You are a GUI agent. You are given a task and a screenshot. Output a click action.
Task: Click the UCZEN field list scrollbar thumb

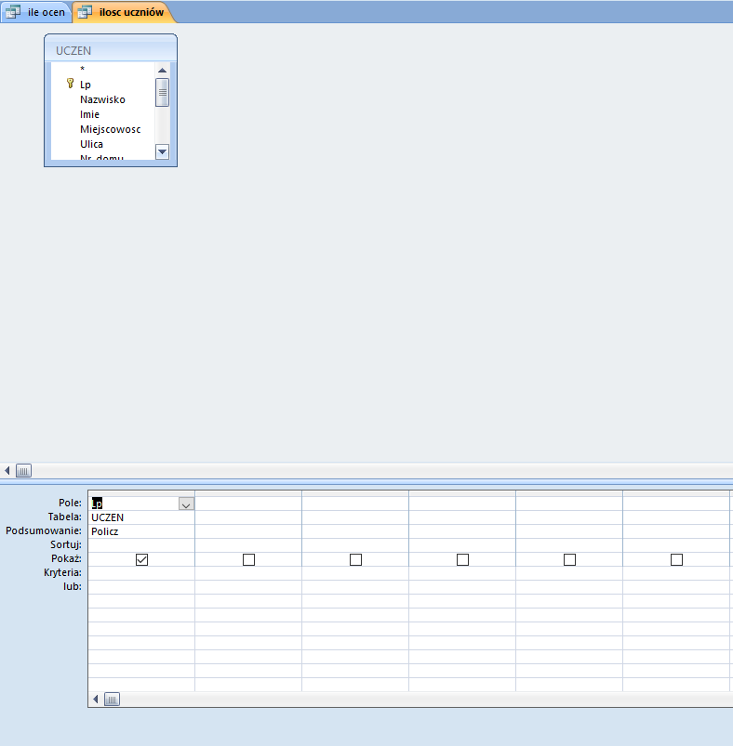click(x=162, y=92)
